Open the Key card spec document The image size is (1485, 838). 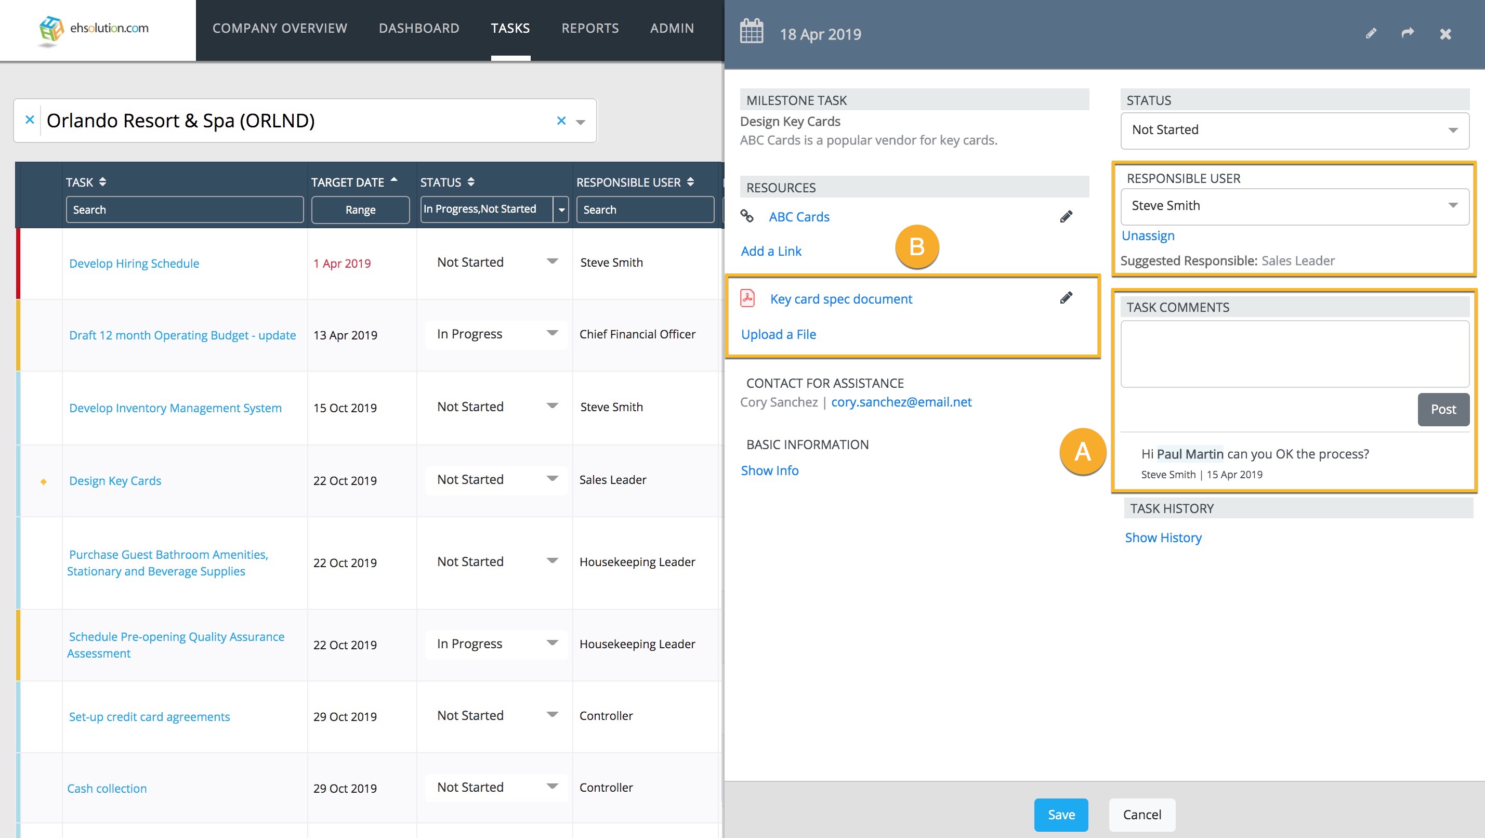tap(841, 299)
